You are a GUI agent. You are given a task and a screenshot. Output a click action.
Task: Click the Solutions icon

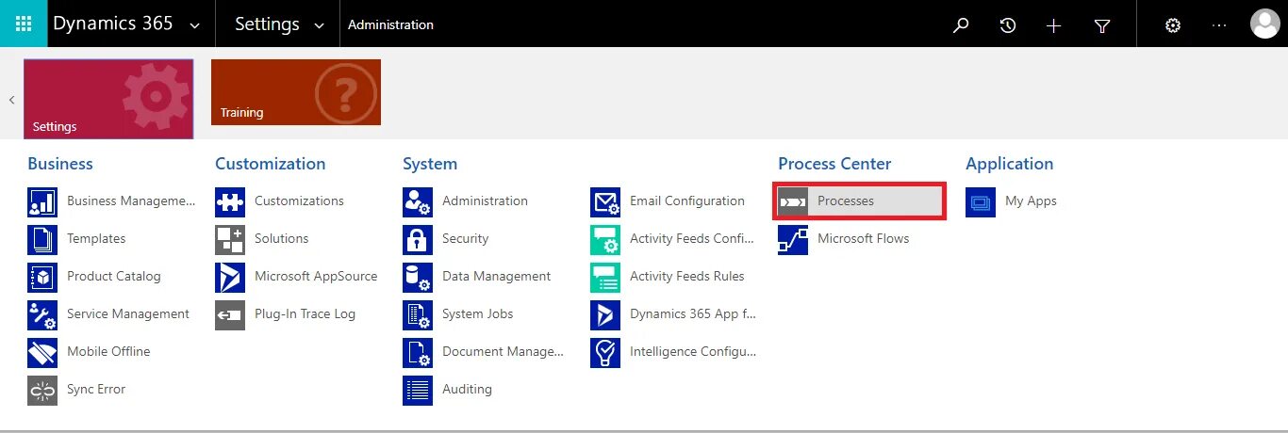pos(230,239)
